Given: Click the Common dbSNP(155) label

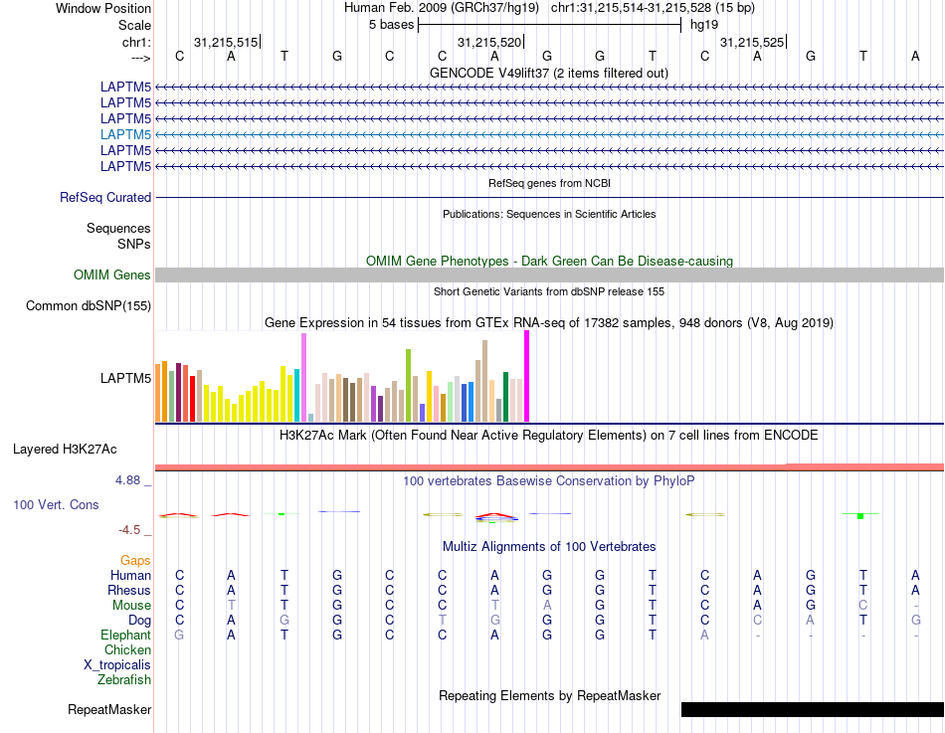Looking at the screenshot, I should click(88, 305).
